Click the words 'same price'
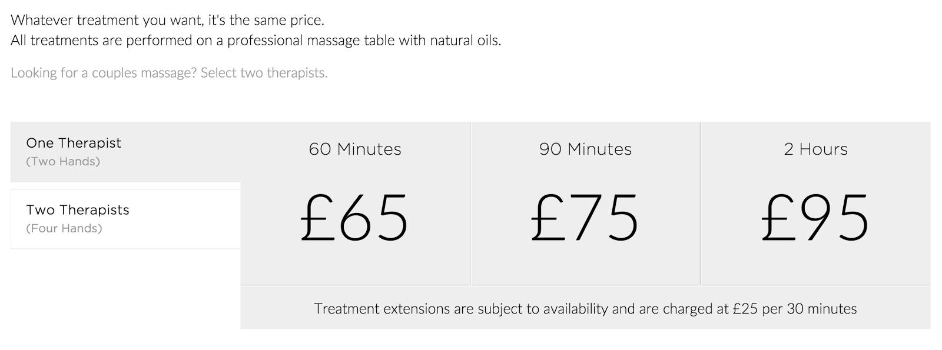This screenshot has height=350, width=942. click(290, 20)
